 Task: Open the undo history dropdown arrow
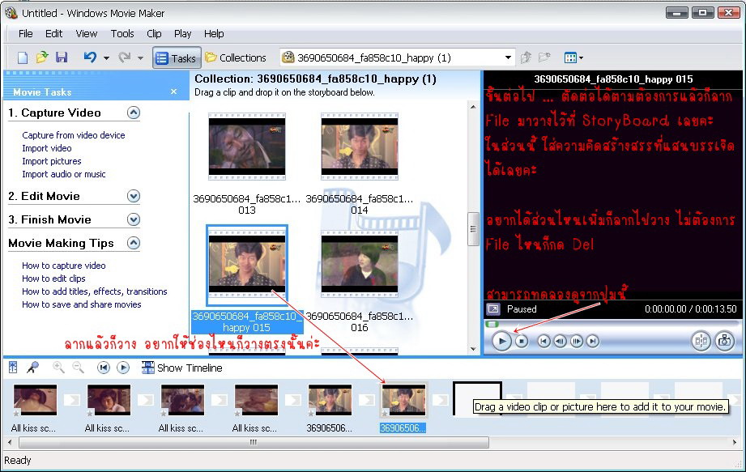pos(106,58)
